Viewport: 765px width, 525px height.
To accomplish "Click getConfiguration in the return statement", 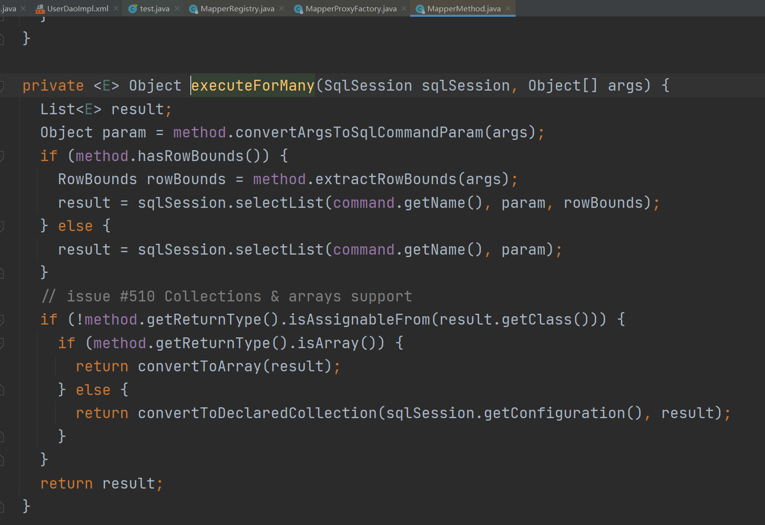I will point(555,413).
